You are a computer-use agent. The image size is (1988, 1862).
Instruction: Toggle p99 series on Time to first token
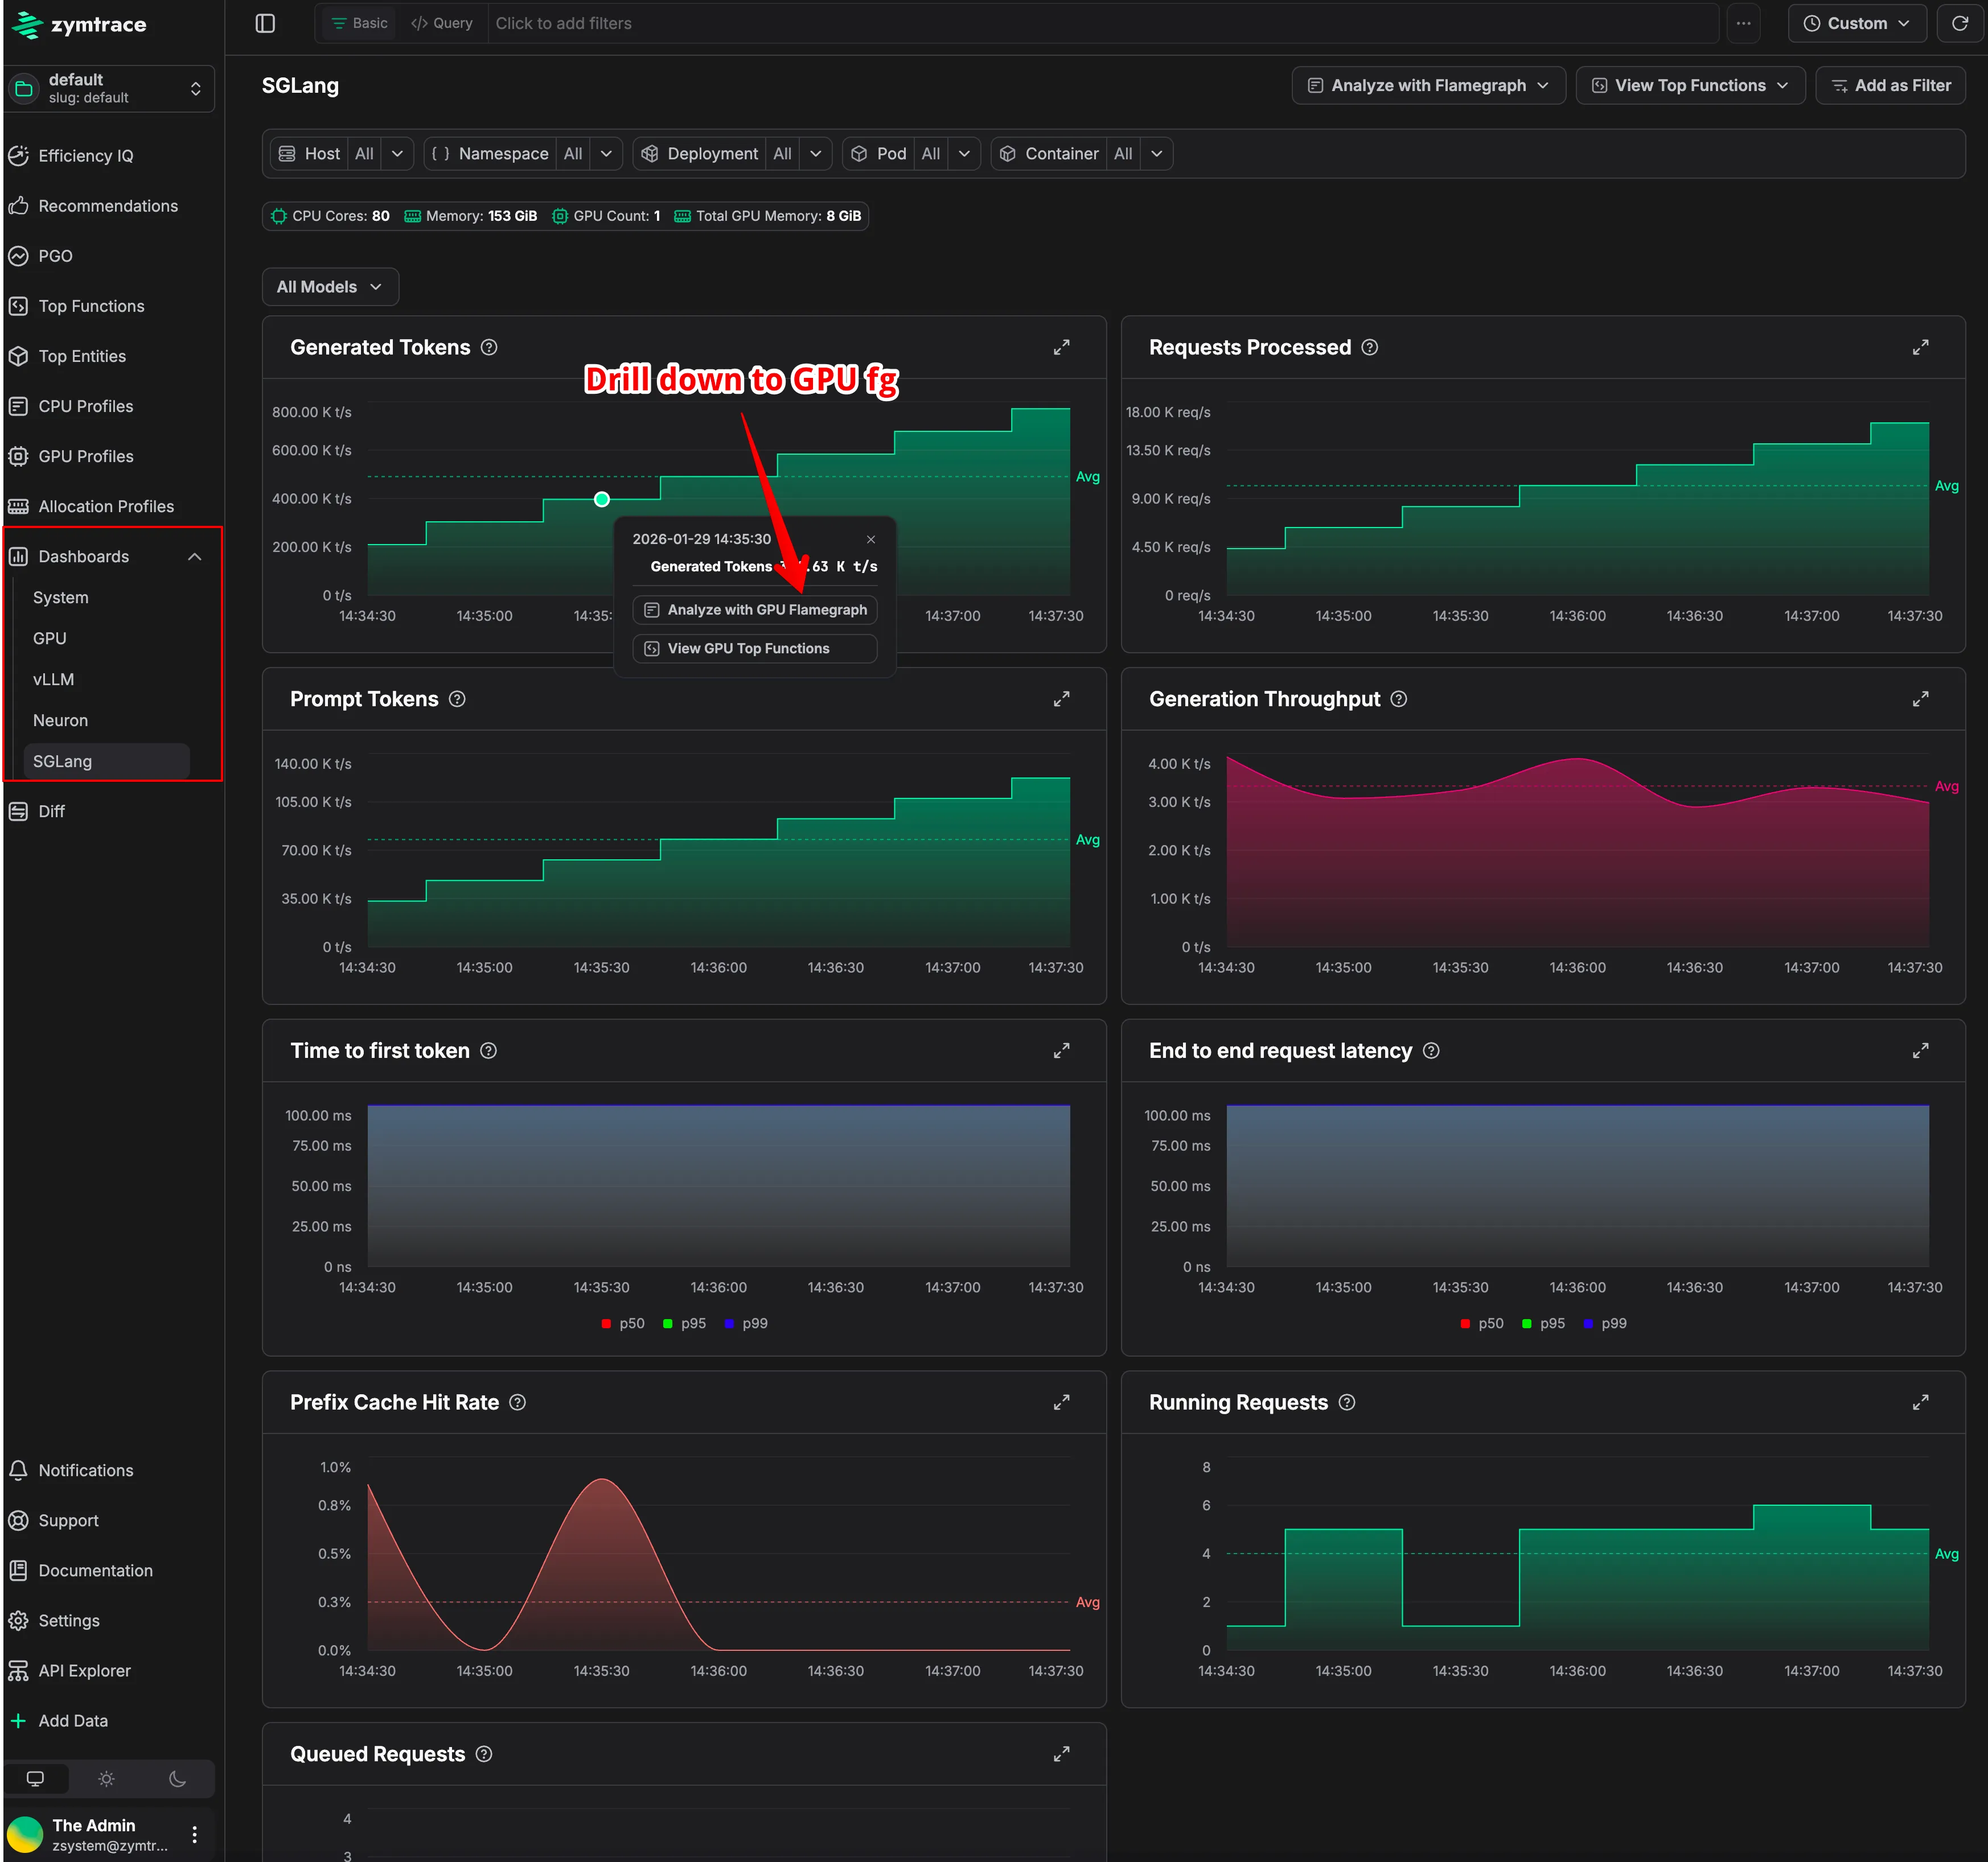tap(746, 1323)
